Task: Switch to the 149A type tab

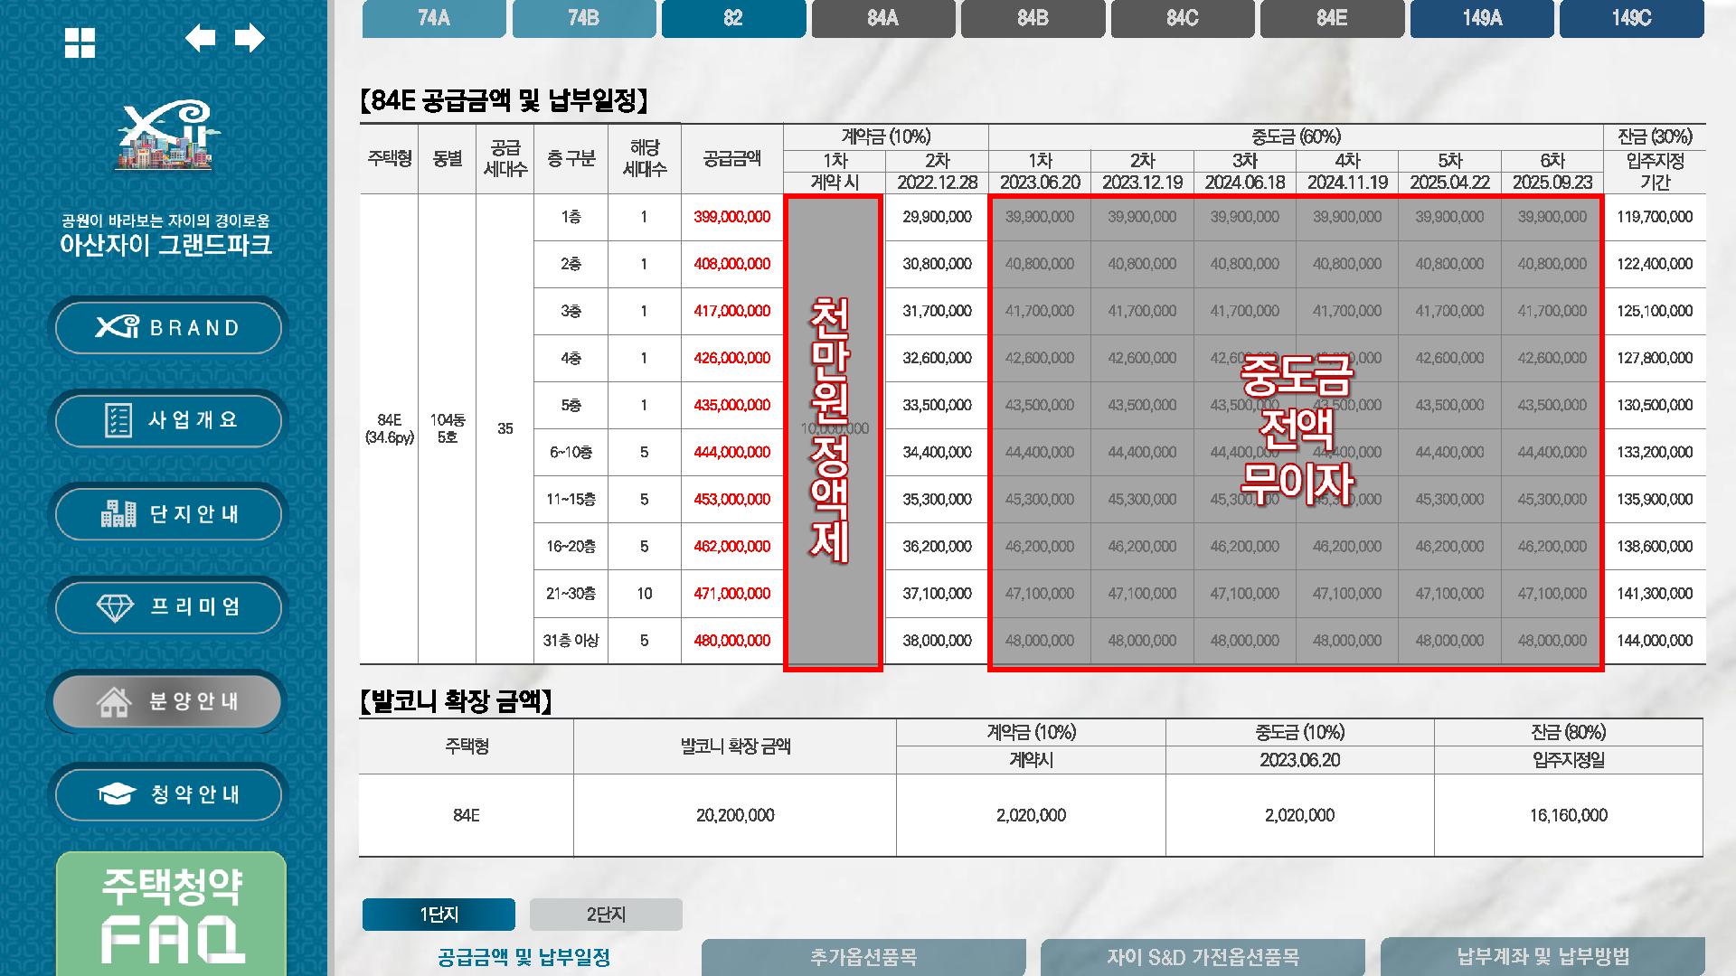Action: pos(1482,18)
